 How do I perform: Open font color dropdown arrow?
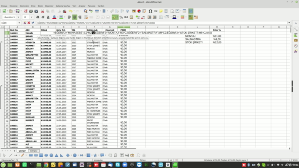[x=58, y=17]
